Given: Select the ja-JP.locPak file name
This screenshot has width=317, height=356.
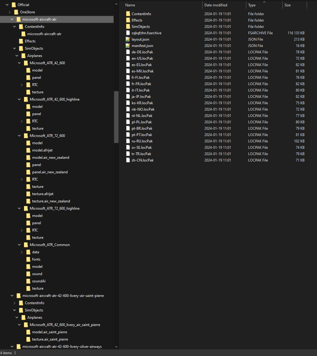Looking at the screenshot, I should click(x=141, y=96).
